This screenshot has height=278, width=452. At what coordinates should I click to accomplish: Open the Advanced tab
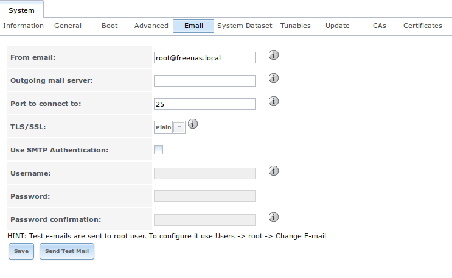pyautogui.click(x=151, y=26)
